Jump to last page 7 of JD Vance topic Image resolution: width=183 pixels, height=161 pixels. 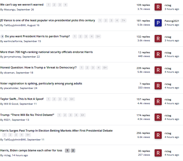(x=123, y=21)
